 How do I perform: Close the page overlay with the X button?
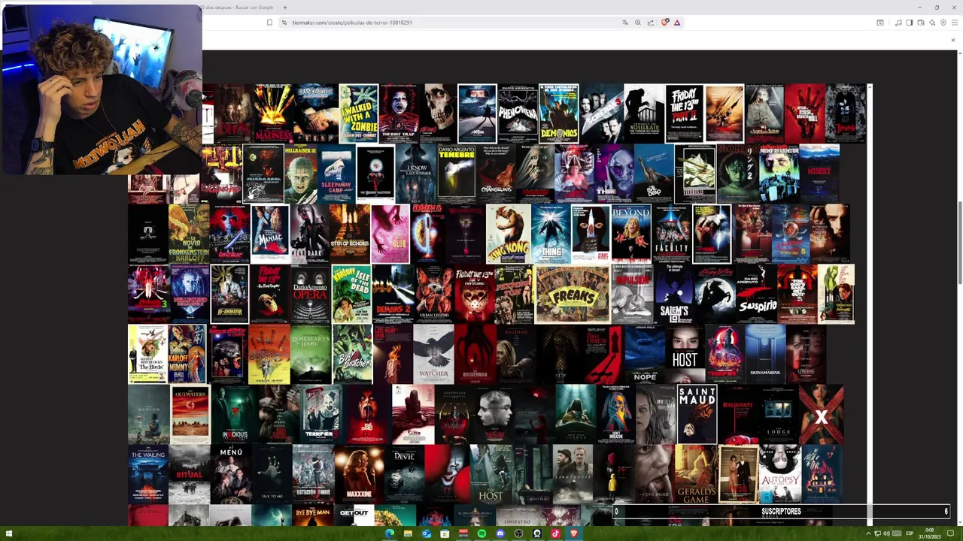(x=952, y=41)
